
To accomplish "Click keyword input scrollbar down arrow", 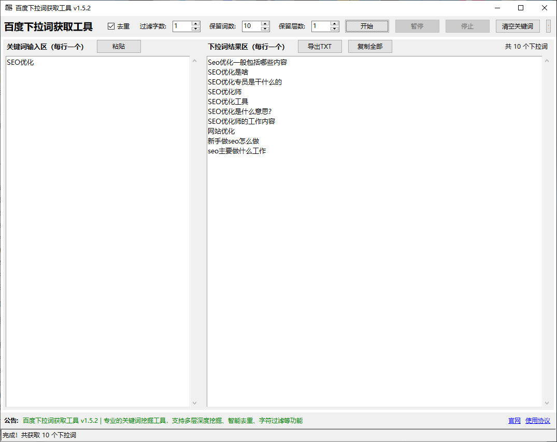I will 195,403.
